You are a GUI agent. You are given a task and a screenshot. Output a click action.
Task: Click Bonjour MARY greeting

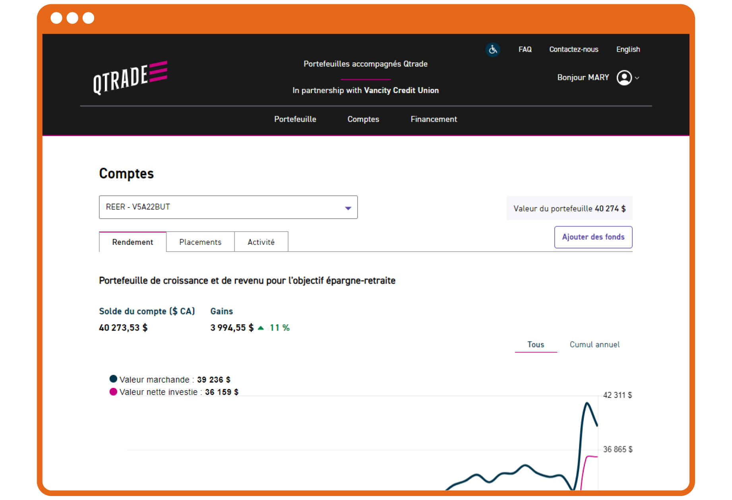583,78
